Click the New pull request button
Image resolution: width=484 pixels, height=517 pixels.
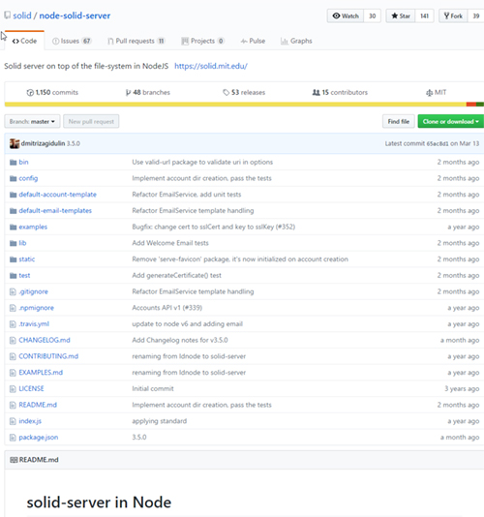coord(91,121)
